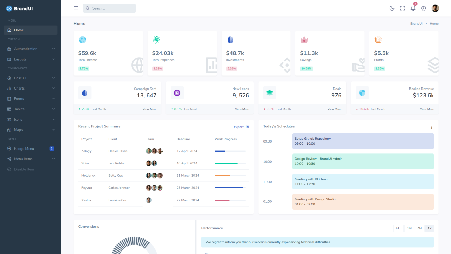451x254 pixels.
Task: Click client name Daniel Olsen
Action: pyautogui.click(x=118, y=151)
